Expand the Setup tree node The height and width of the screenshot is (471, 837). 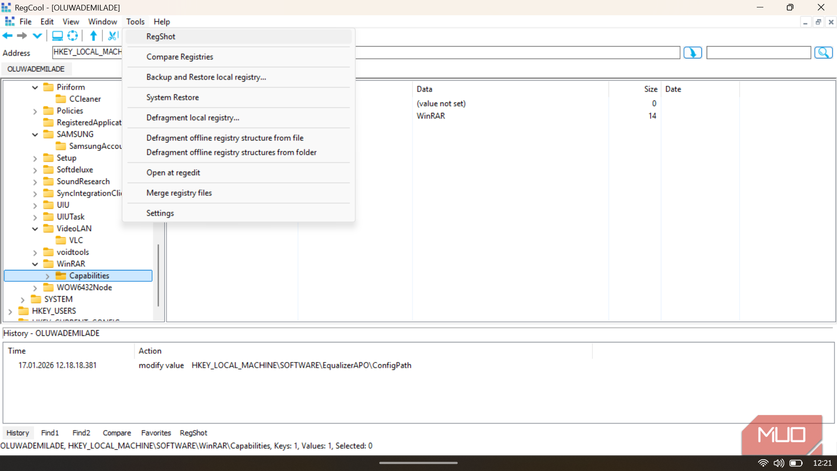pyautogui.click(x=35, y=158)
